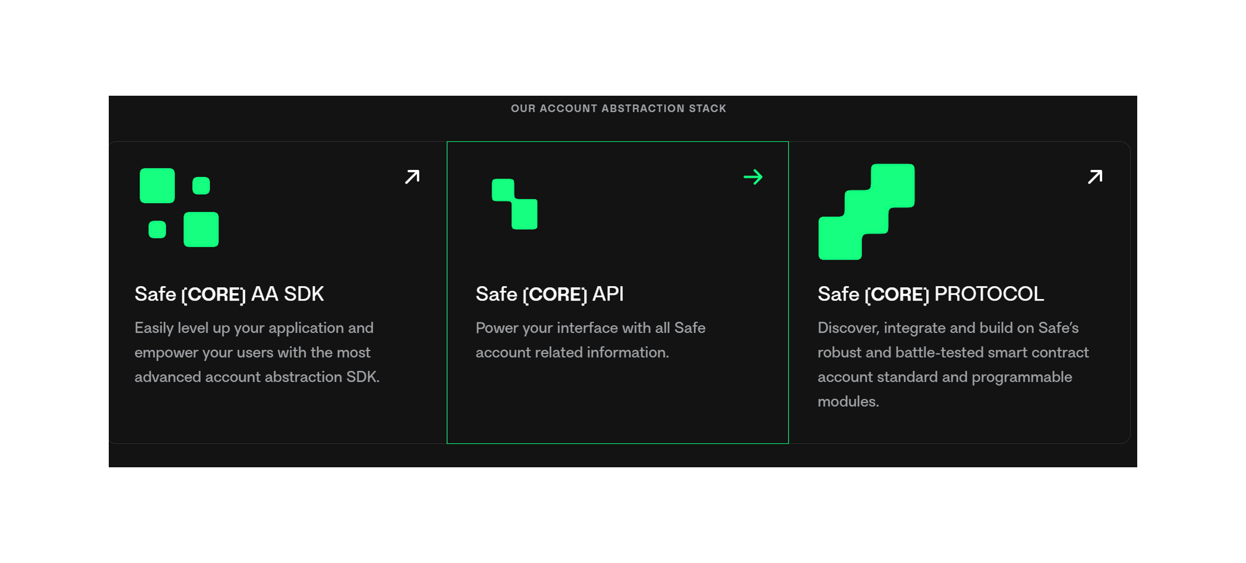Select empty bottom area of AA SDK card
This screenshot has height=563, width=1246.
tap(277, 417)
